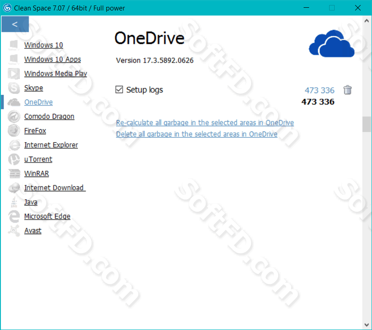Click the blue 473 336 size value
The height and width of the screenshot is (330, 372).
(x=320, y=90)
